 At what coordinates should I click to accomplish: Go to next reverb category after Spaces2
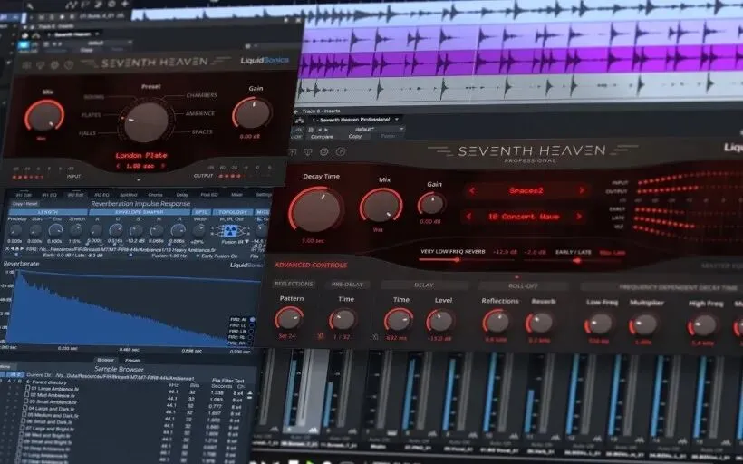point(582,190)
